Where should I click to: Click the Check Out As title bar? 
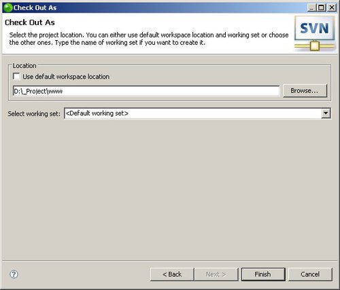point(158,7)
